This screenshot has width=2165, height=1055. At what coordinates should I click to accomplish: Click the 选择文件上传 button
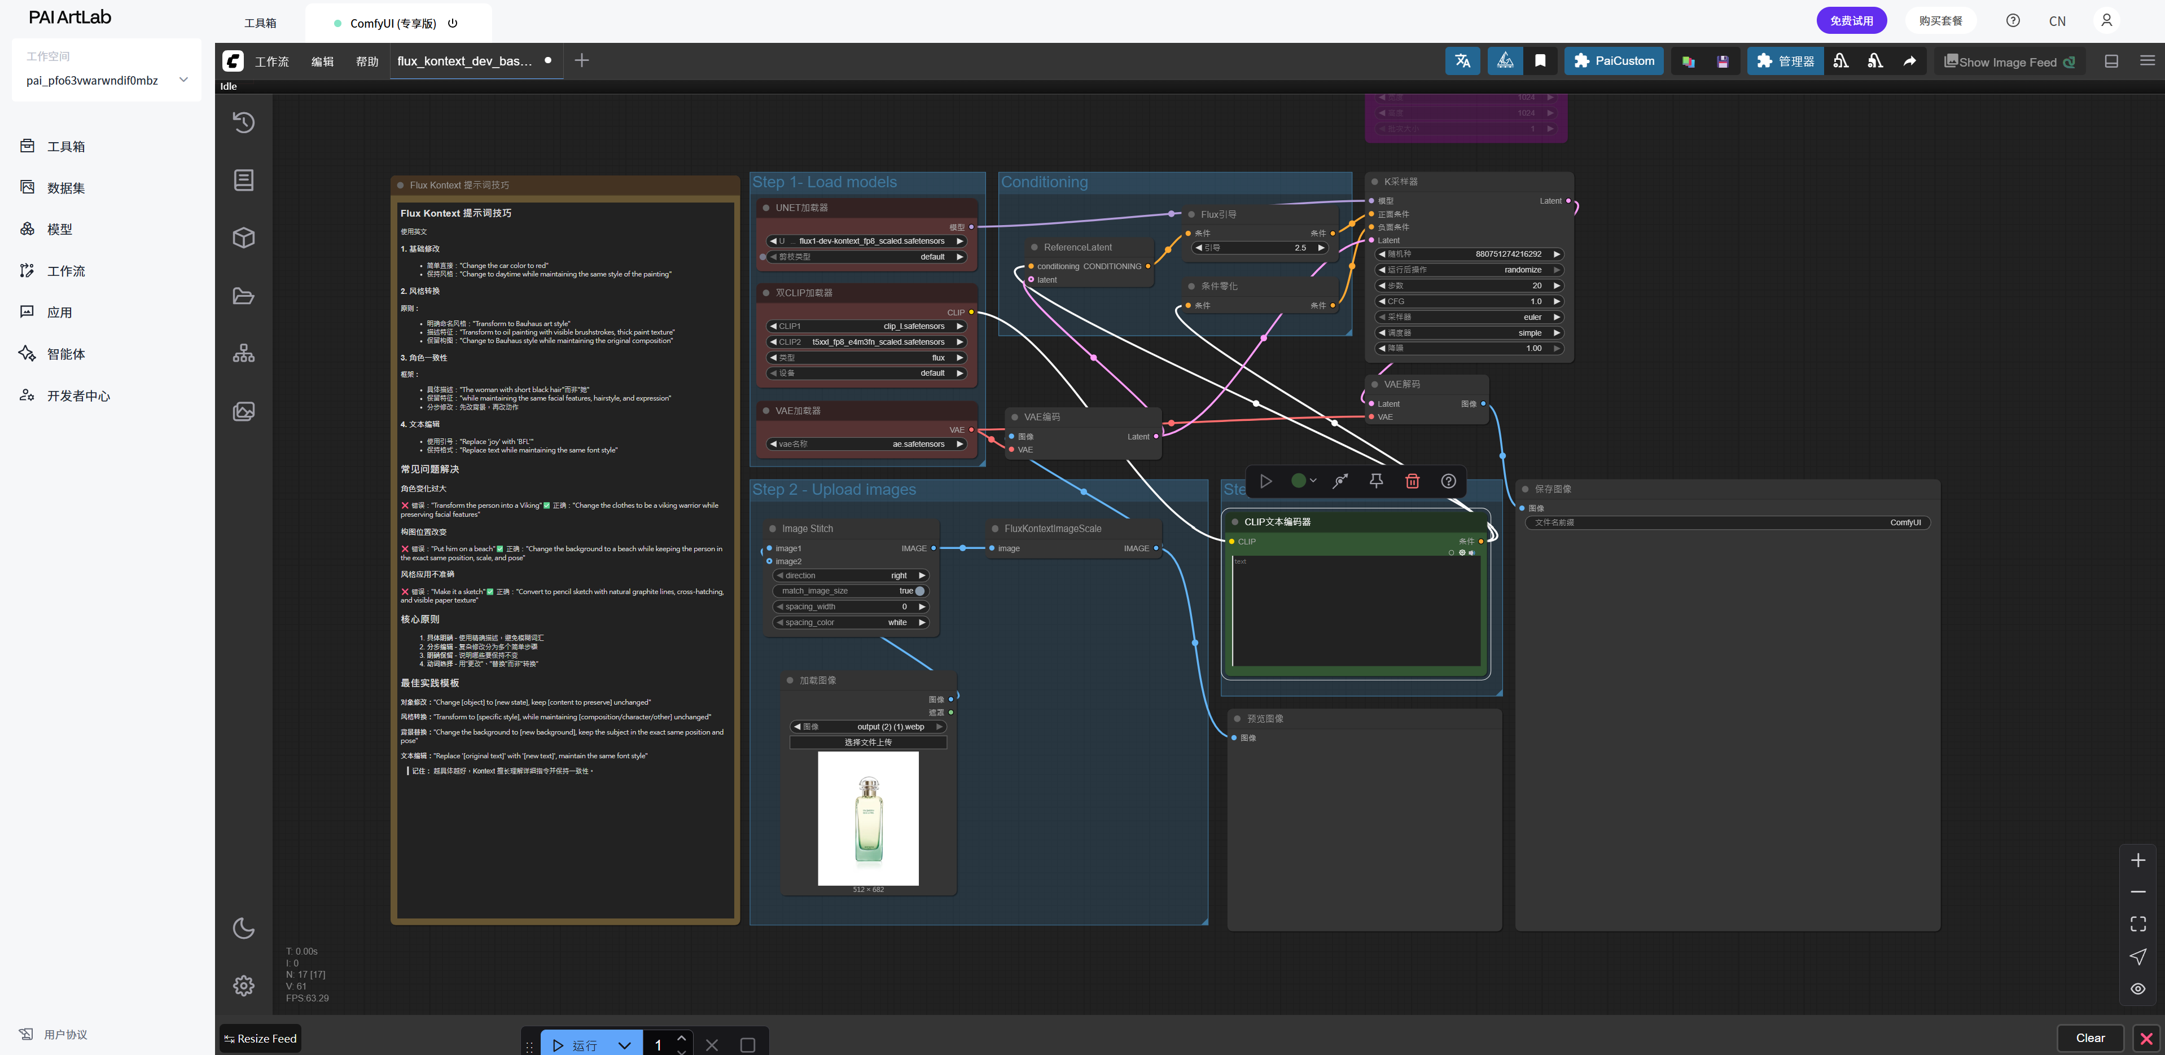click(868, 742)
